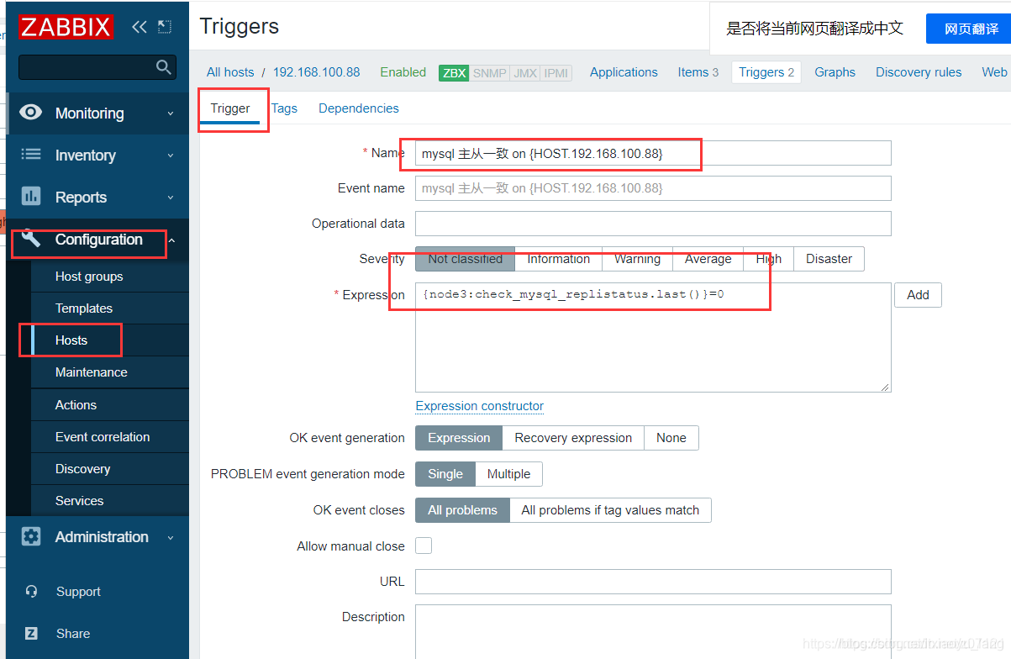Choose Recovery expression for OK event generation
Viewport: 1011px width, 659px height.
click(x=573, y=438)
